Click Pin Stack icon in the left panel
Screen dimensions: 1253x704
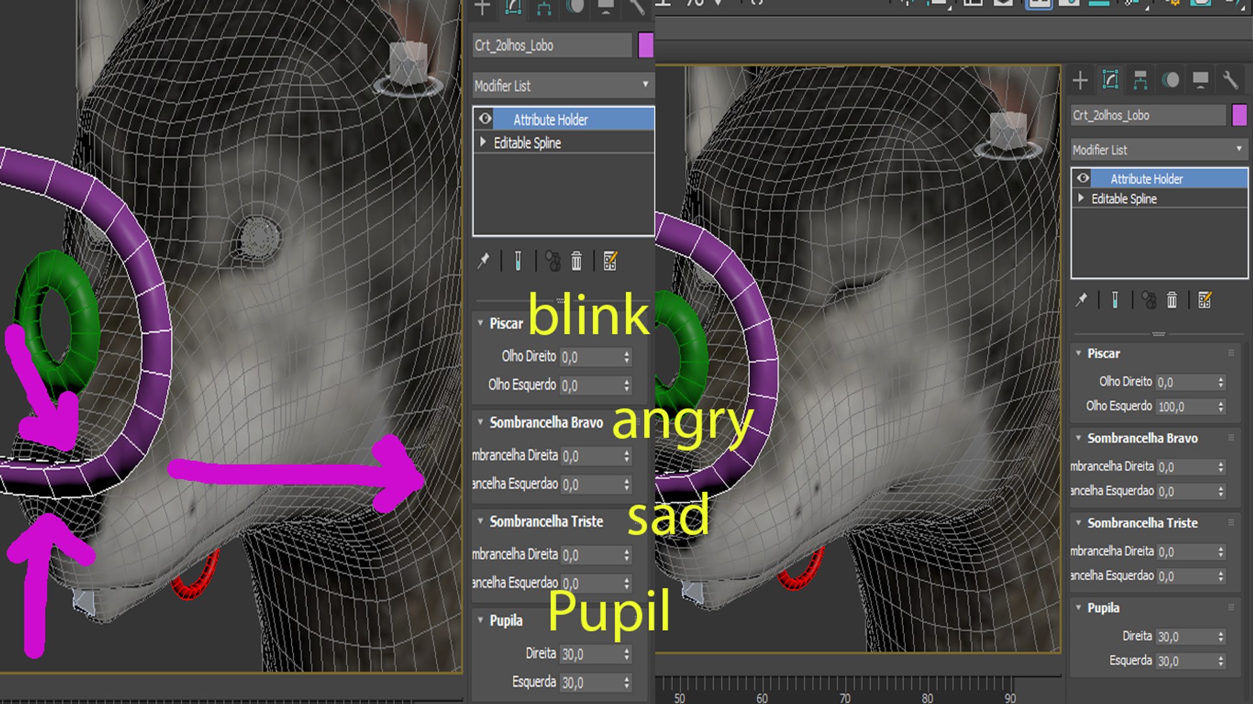484,261
